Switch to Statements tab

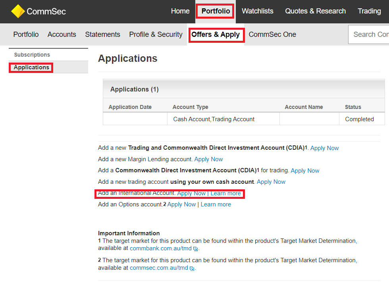point(102,34)
